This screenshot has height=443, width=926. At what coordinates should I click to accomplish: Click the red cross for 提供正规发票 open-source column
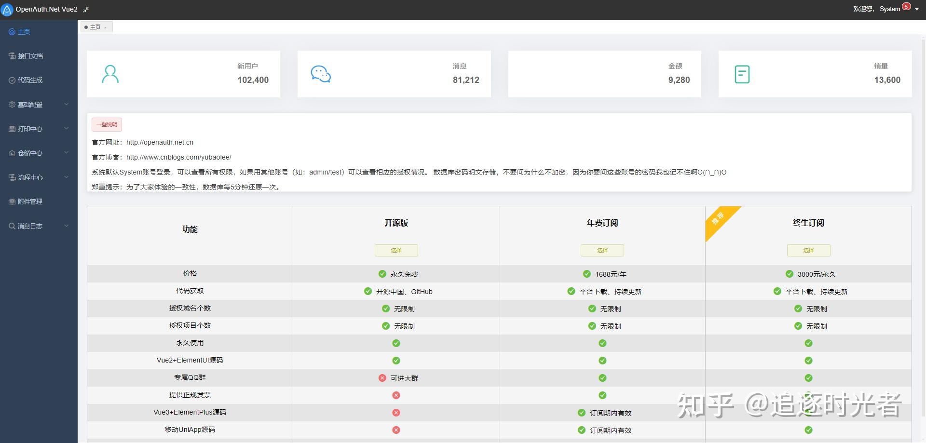point(396,395)
